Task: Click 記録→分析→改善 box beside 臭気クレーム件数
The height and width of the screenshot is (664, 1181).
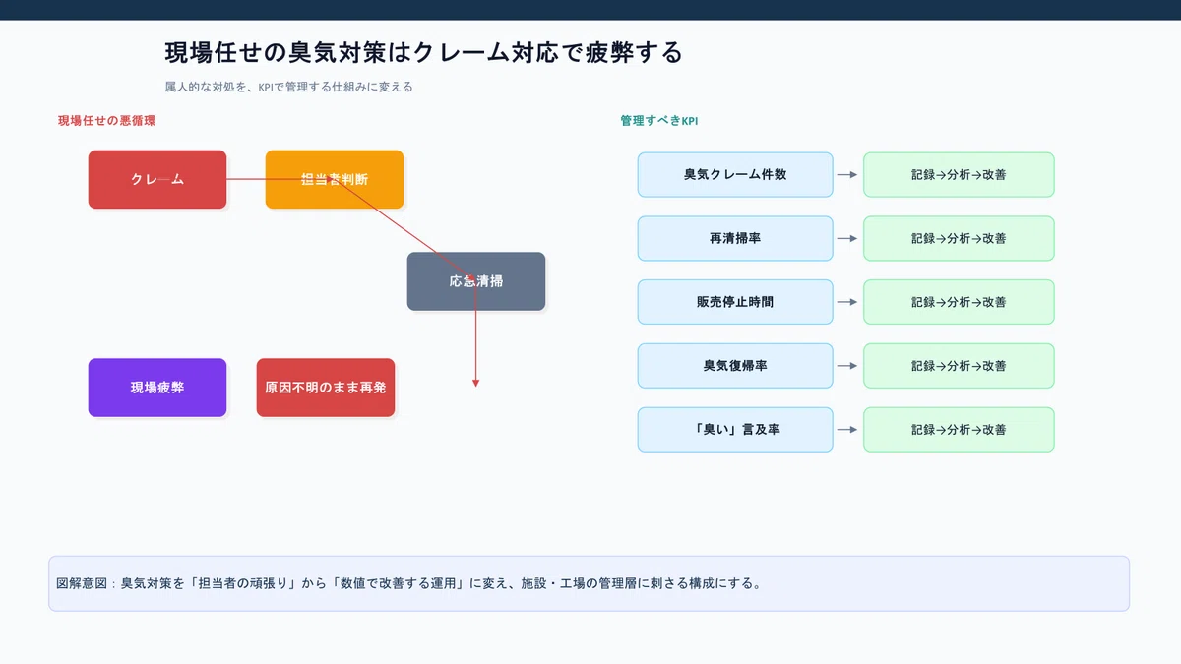Action: [x=959, y=174]
